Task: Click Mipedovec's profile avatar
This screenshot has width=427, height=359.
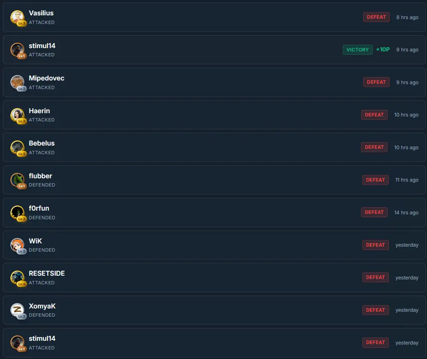Action: pos(17,82)
